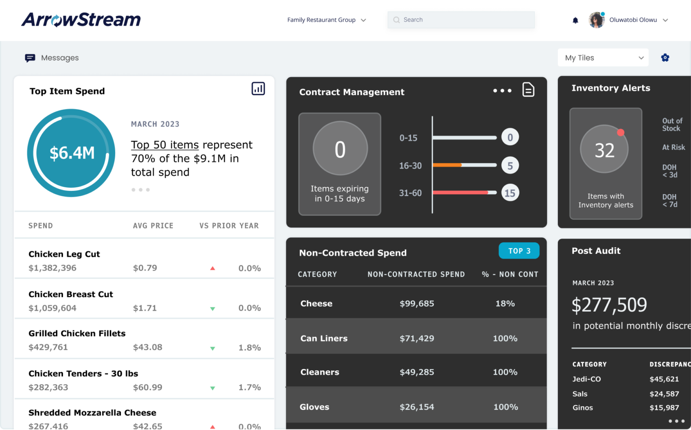Open dashboard settings gear
This screenshot has width=691, height=430.
(665, 58)
